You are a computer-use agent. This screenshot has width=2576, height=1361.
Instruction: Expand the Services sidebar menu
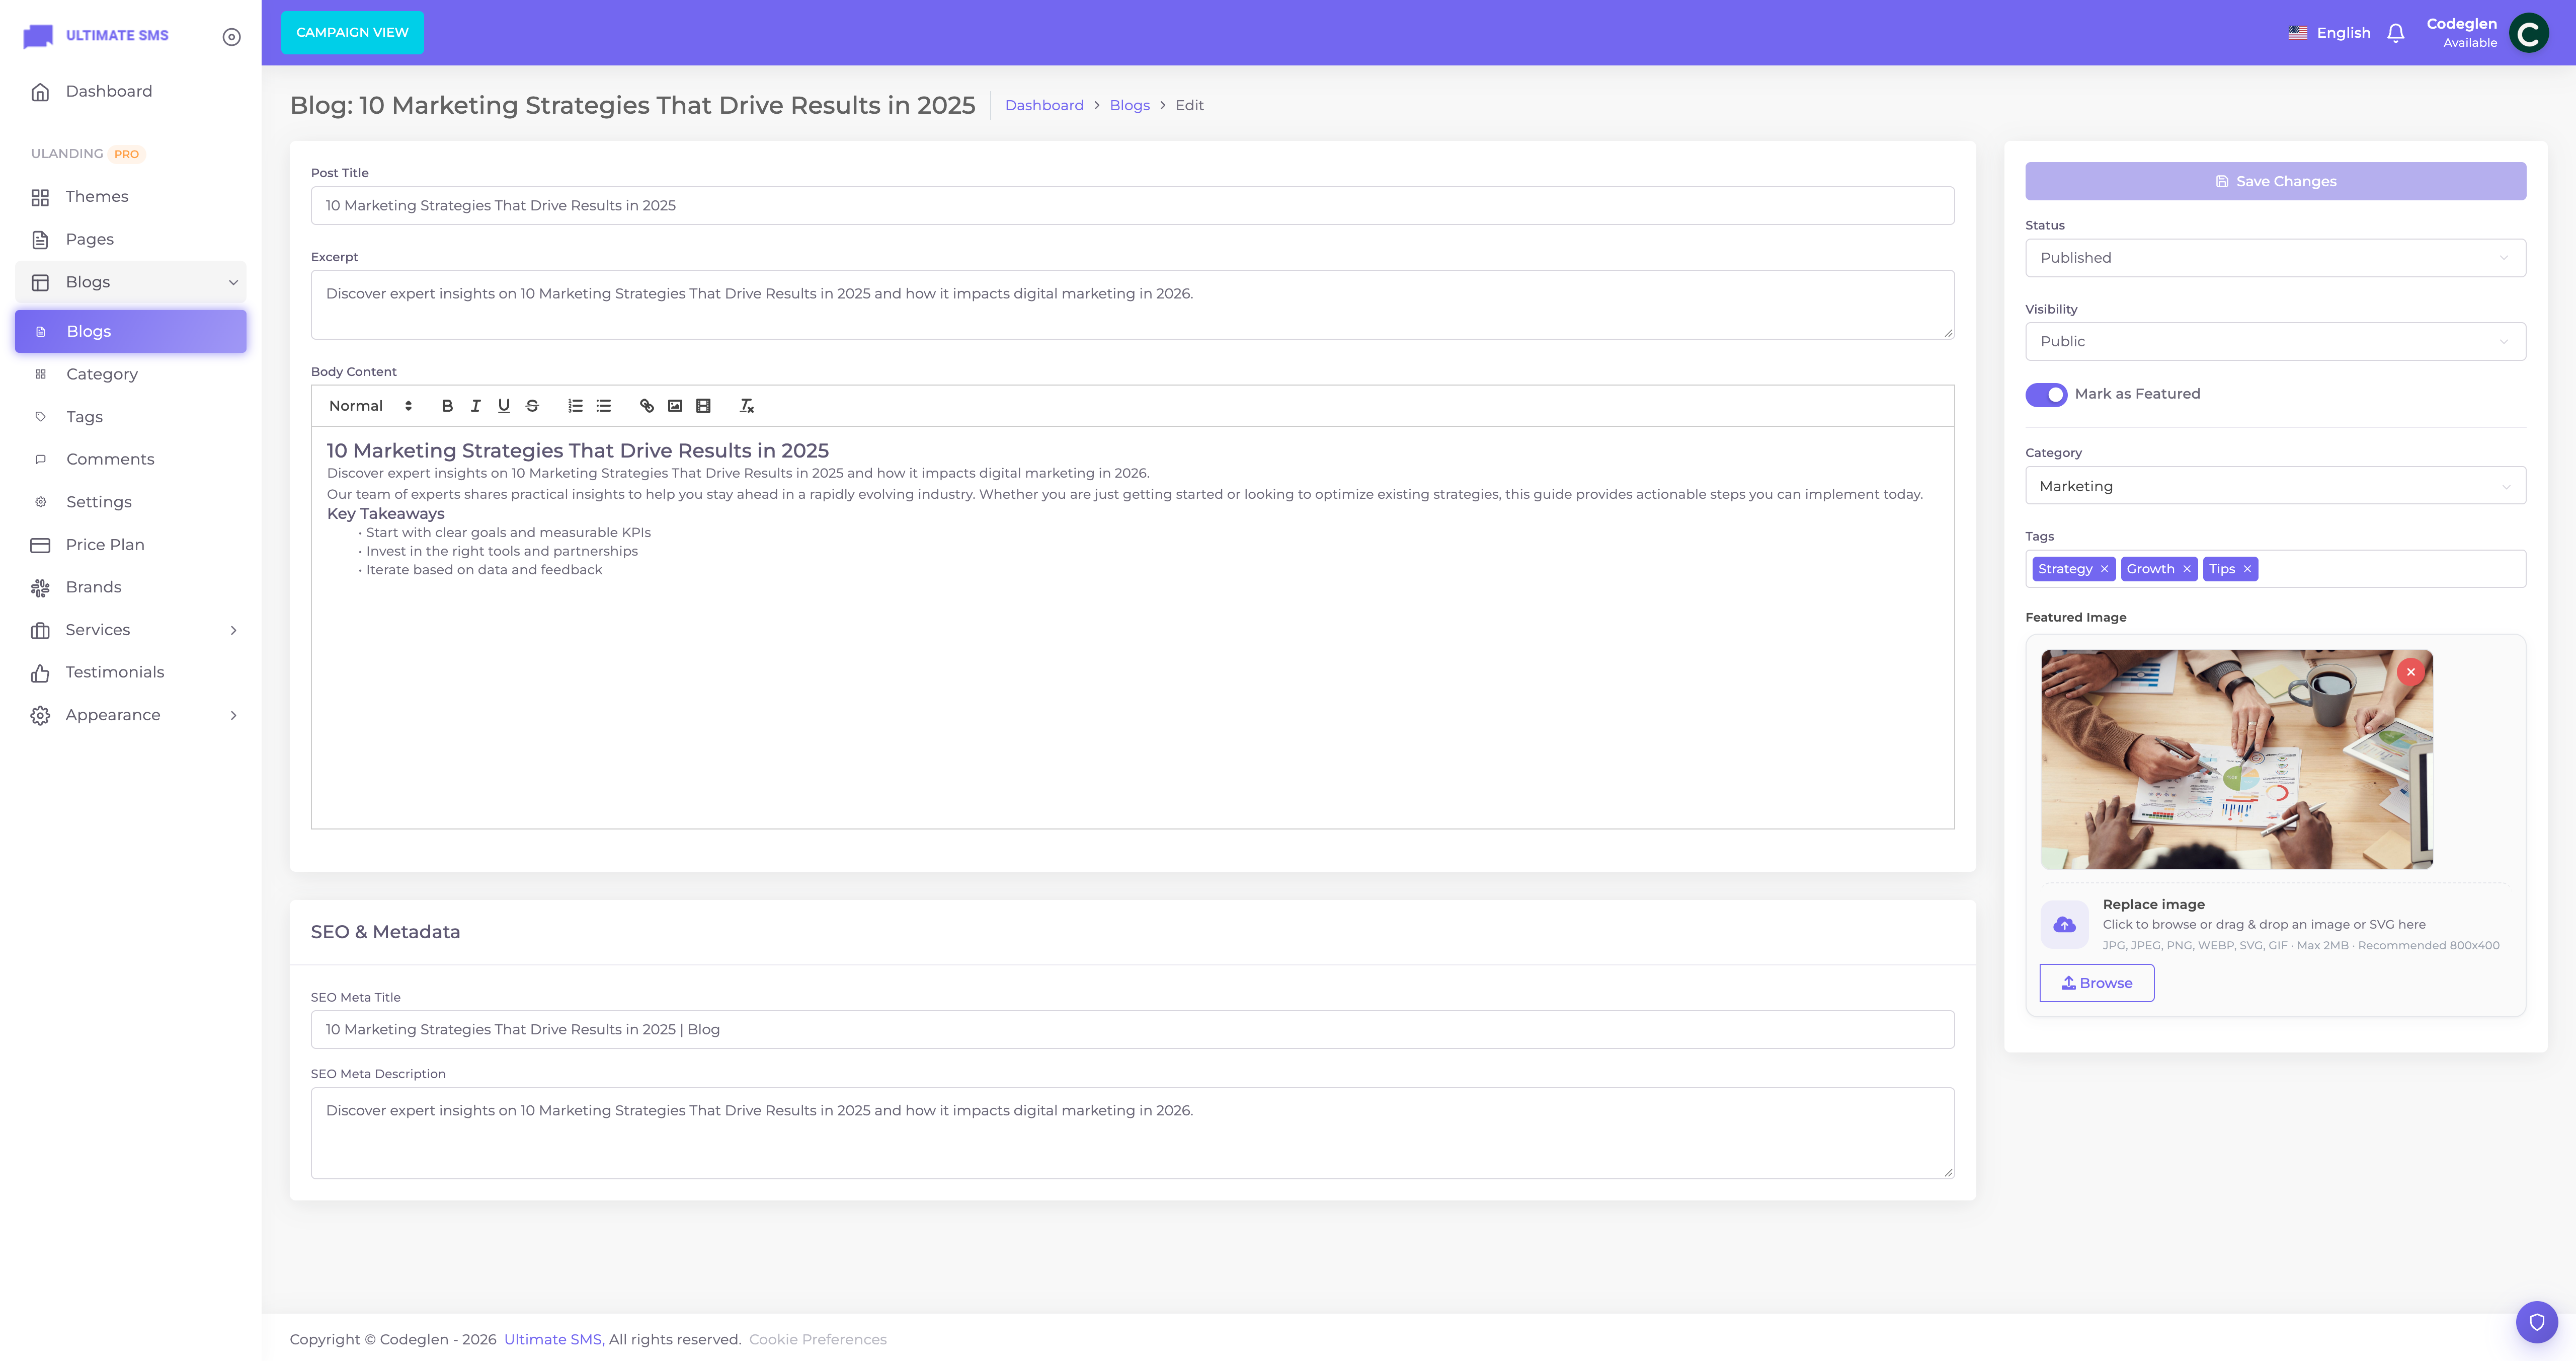pos(131,631)
